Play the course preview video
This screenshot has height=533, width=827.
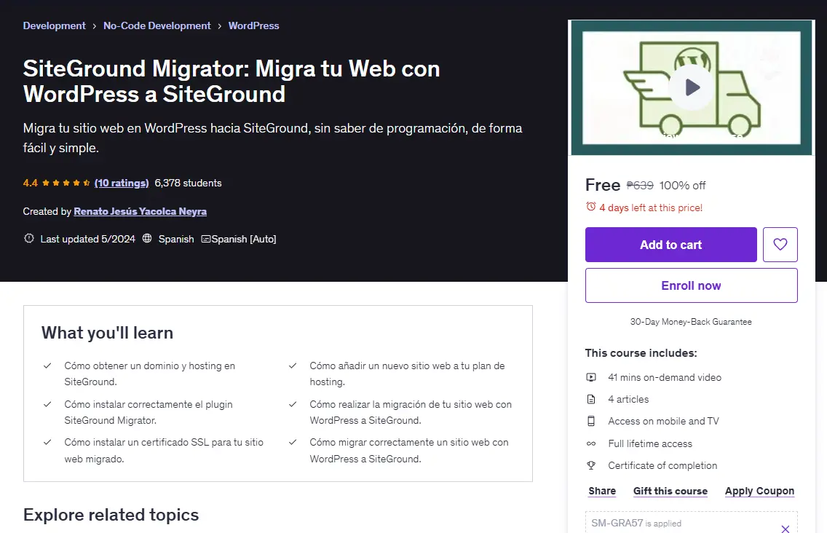[692, 87]
